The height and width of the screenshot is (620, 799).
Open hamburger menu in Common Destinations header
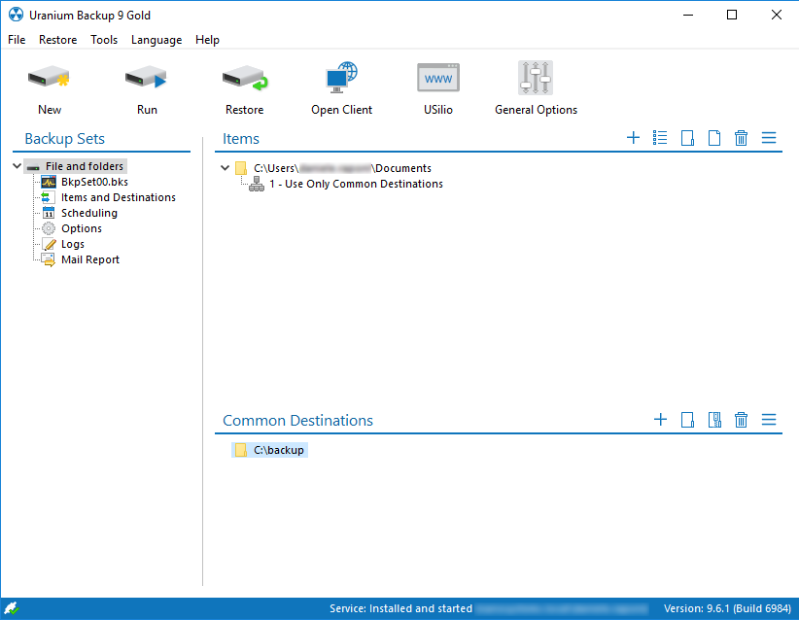pos(769,420)
